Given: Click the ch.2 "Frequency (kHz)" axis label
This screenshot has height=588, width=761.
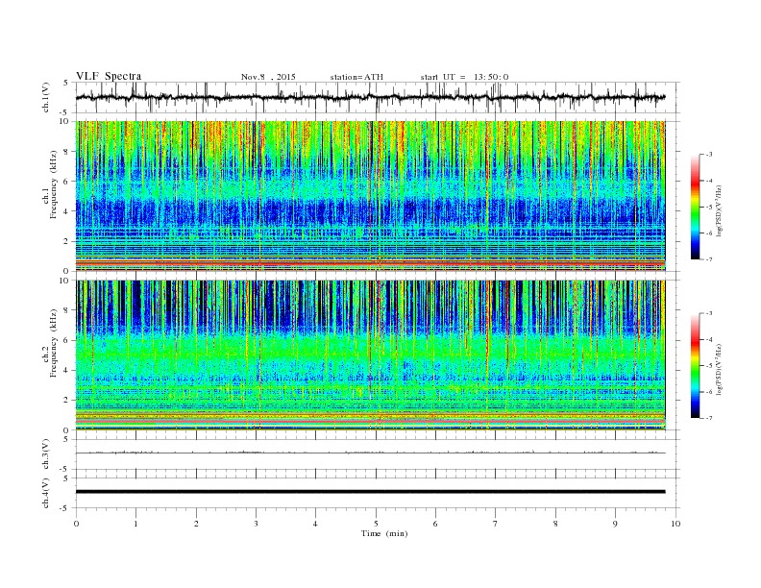Looking at the screenshot, I should pos(54,342).
